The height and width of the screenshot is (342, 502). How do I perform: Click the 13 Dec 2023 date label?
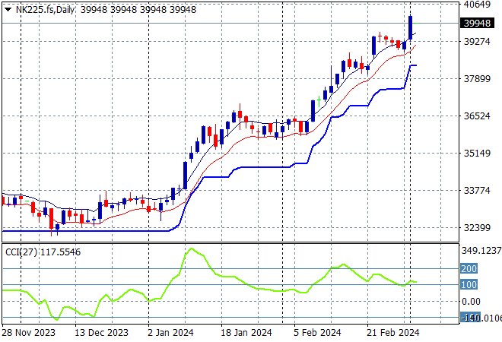pos(100,333)
